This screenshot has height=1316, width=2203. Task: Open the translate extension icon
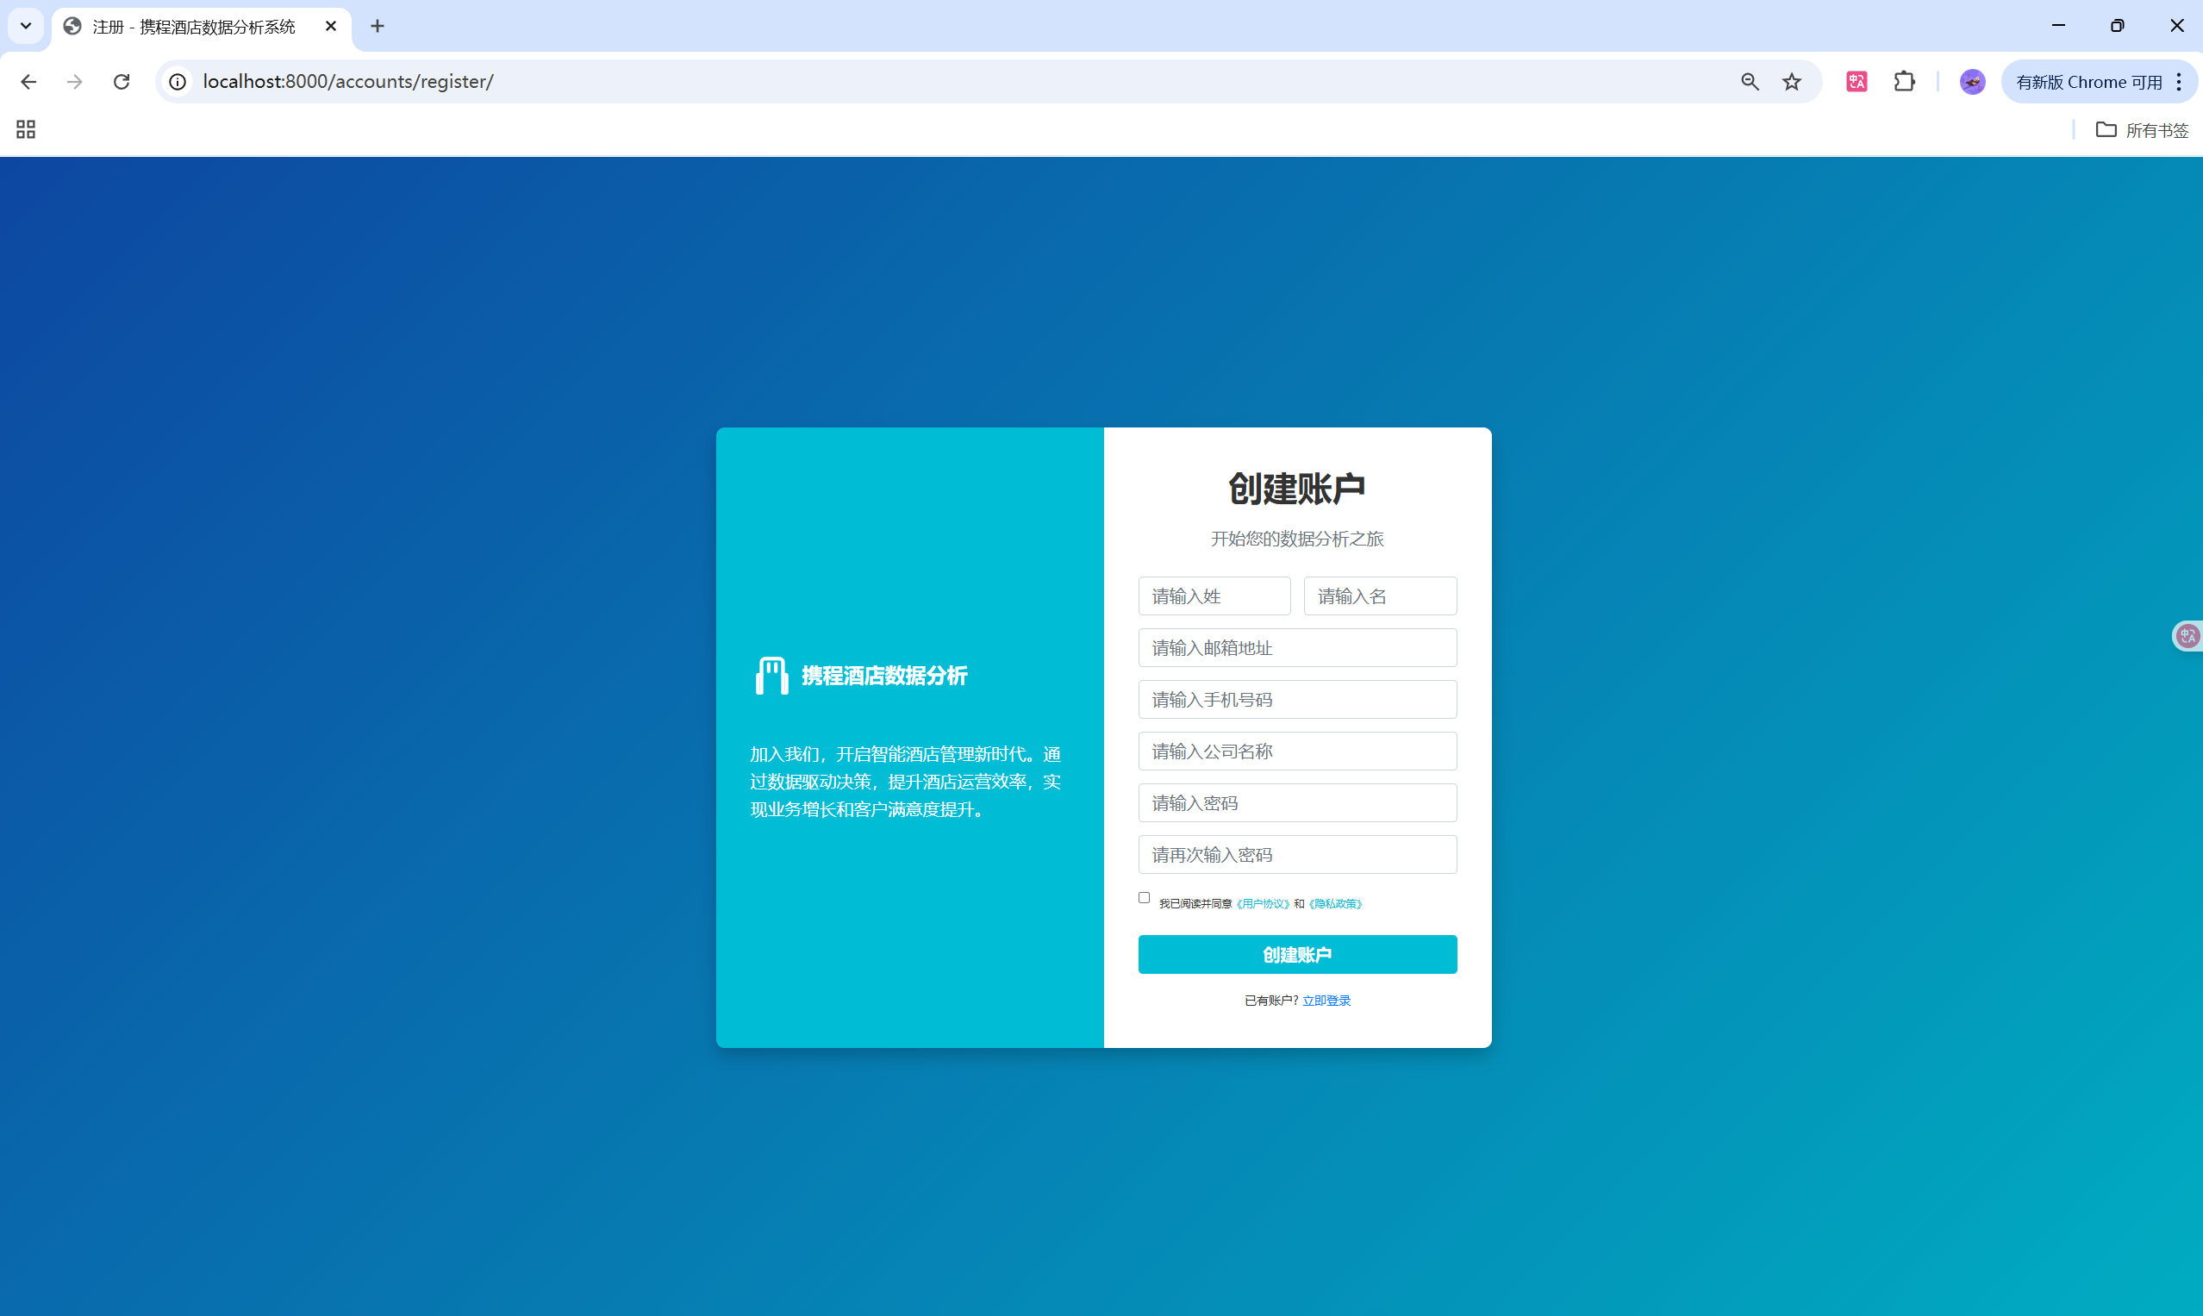1857,82
